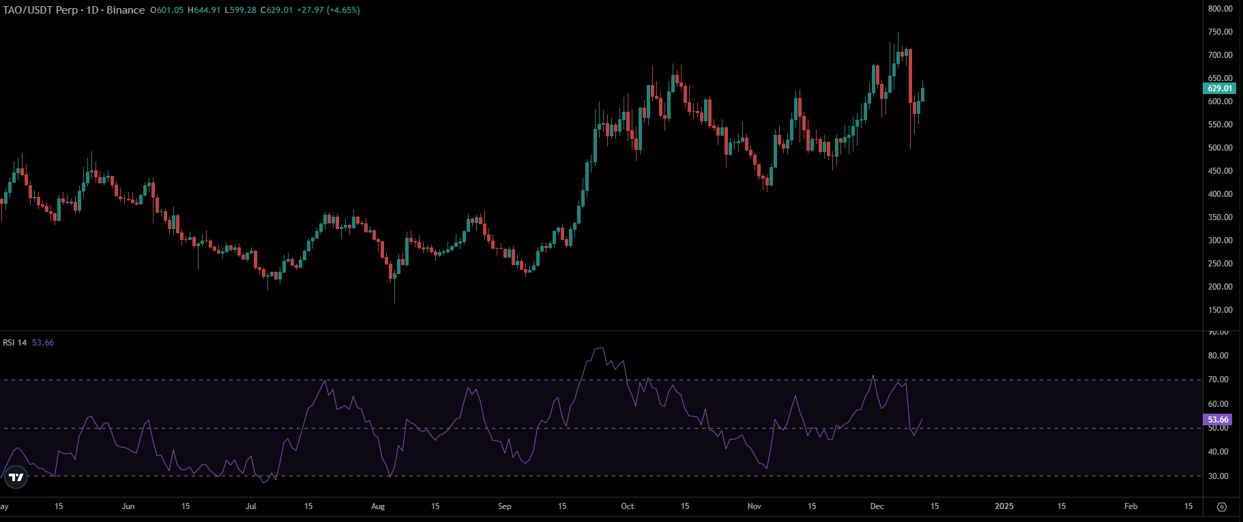This screenshot has height=522, width=1243.
Task: Click the purple RSI value 53.66 in legend
Action: [x=43, y=343]
